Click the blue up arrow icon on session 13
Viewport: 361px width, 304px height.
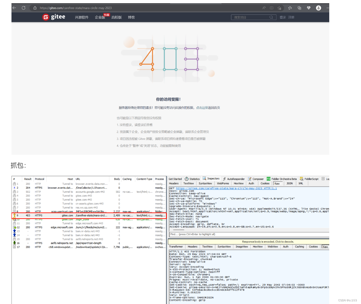pyautogui.click(x=15, y=231)
